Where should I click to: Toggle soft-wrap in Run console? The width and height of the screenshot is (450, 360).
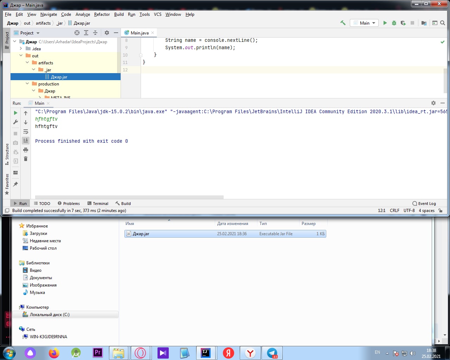tap(26, 131)
